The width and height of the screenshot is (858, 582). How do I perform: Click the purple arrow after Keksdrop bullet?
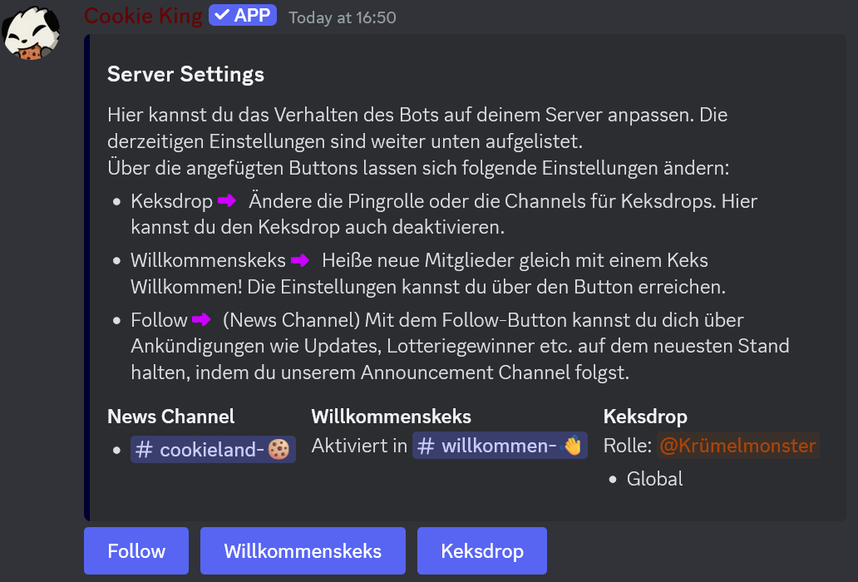[x=227, y=201]
